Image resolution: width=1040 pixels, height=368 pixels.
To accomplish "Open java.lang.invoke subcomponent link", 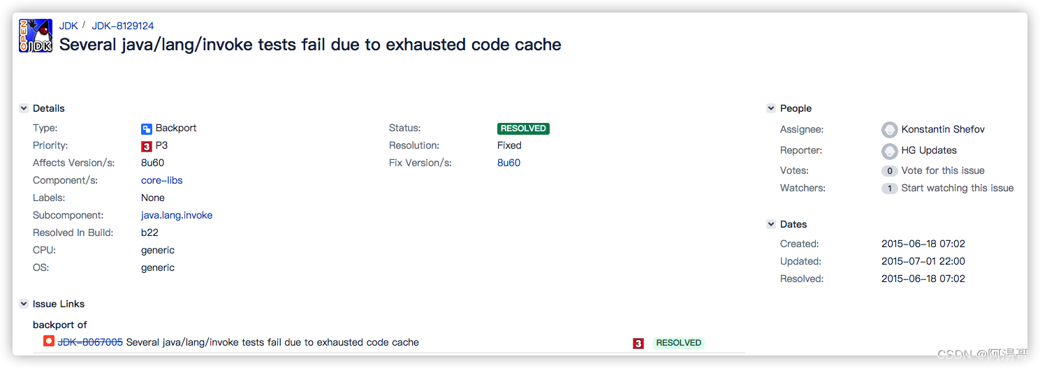I will 177,215.
